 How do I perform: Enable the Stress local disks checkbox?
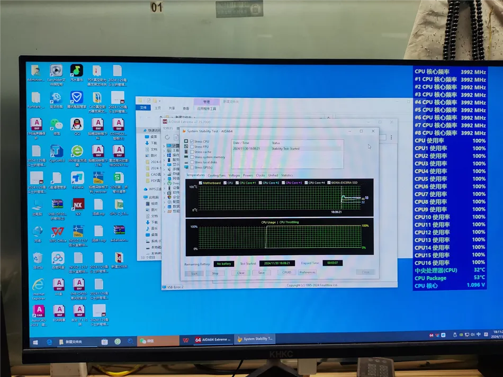[192, 162]
